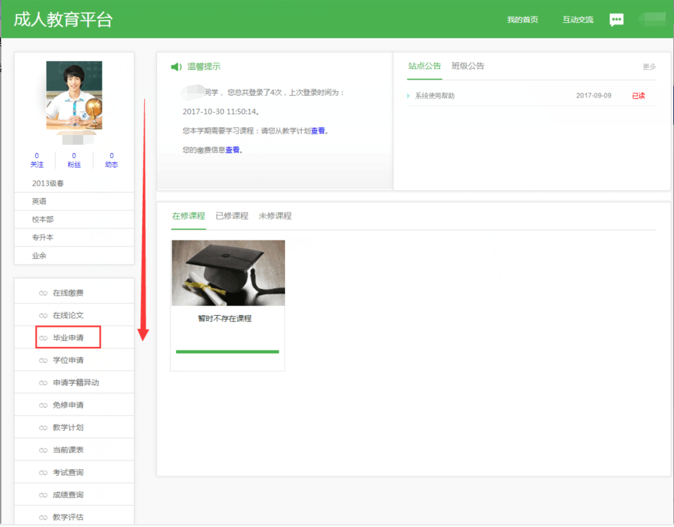Click the green progress bar under course card
This screenshot has height=527, width=674.
point(227,352)
